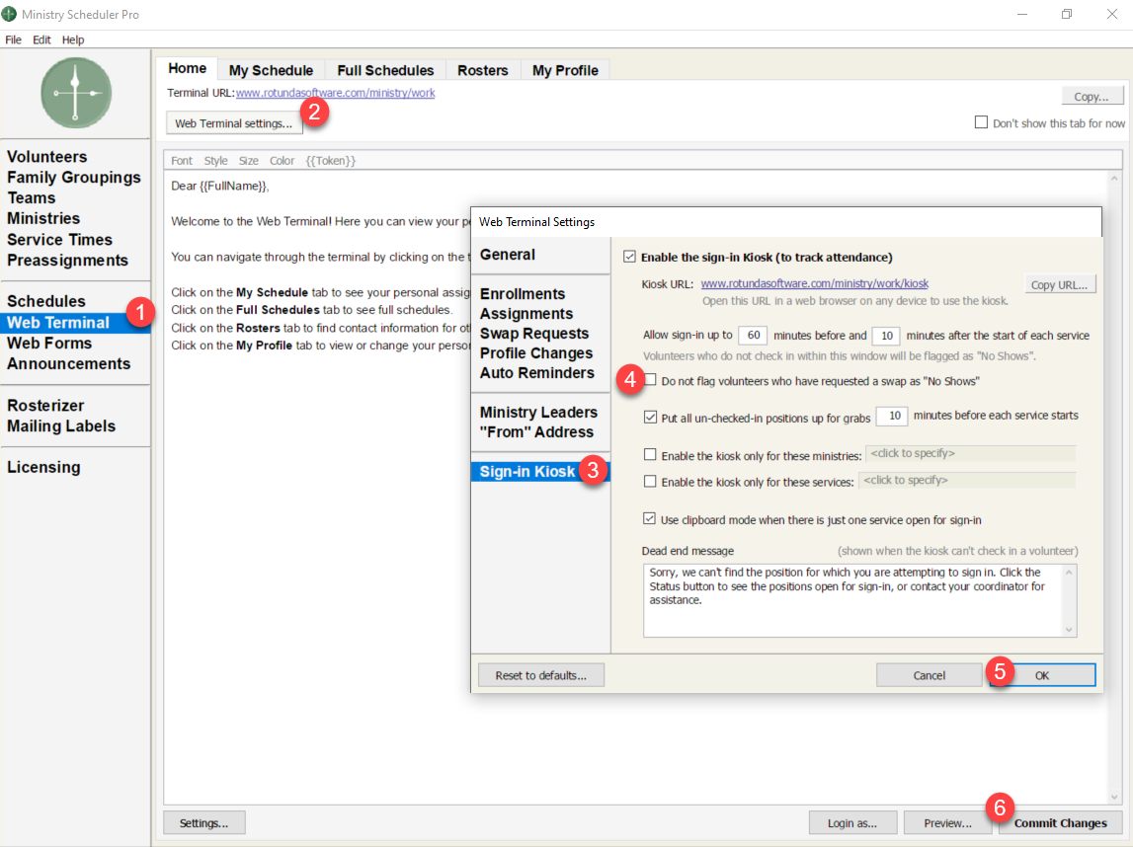Open the File menu
This screenshot has width=1133, height=847.
(13, 39)
